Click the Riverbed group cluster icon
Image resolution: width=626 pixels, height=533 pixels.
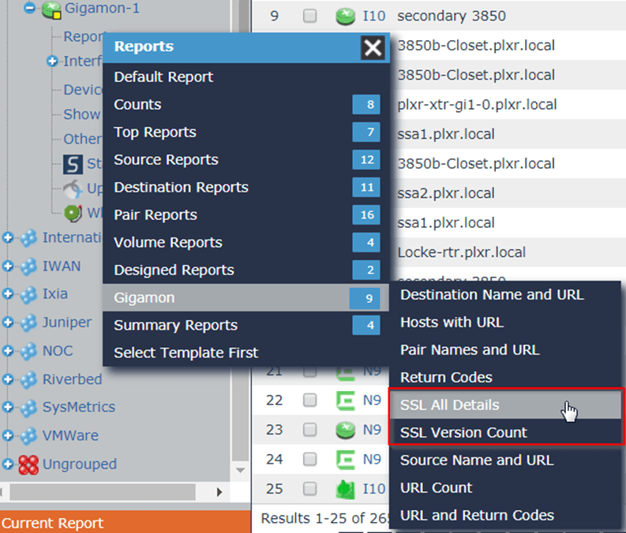(x=28, y=379)
